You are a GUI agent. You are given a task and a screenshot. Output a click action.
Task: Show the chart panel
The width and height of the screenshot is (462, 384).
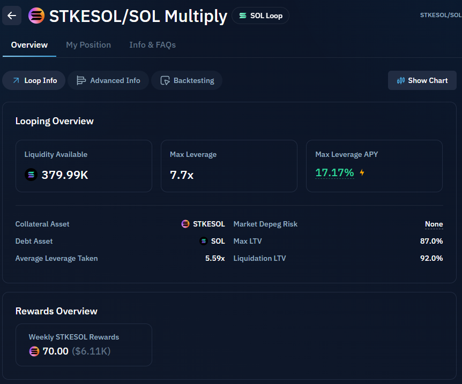click(x=422, y=80)
